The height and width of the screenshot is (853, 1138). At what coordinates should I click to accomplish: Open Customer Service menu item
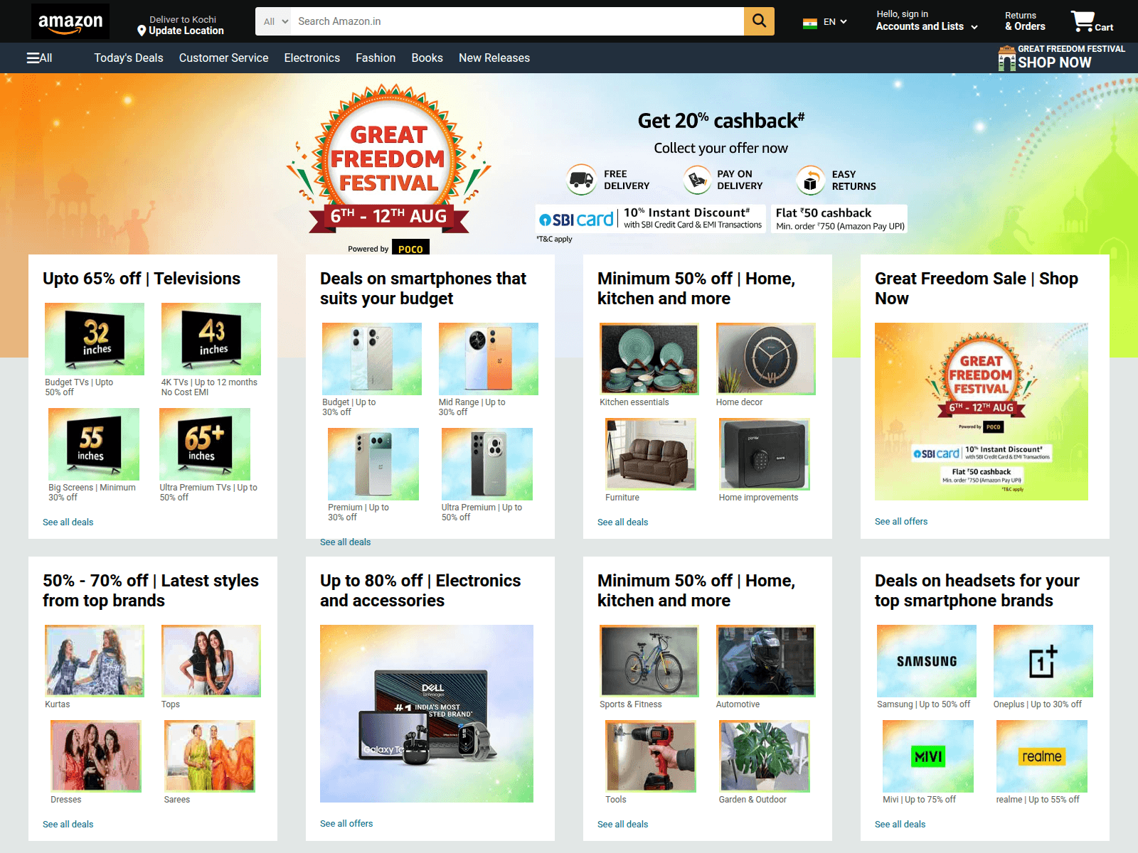pos(224,58)
